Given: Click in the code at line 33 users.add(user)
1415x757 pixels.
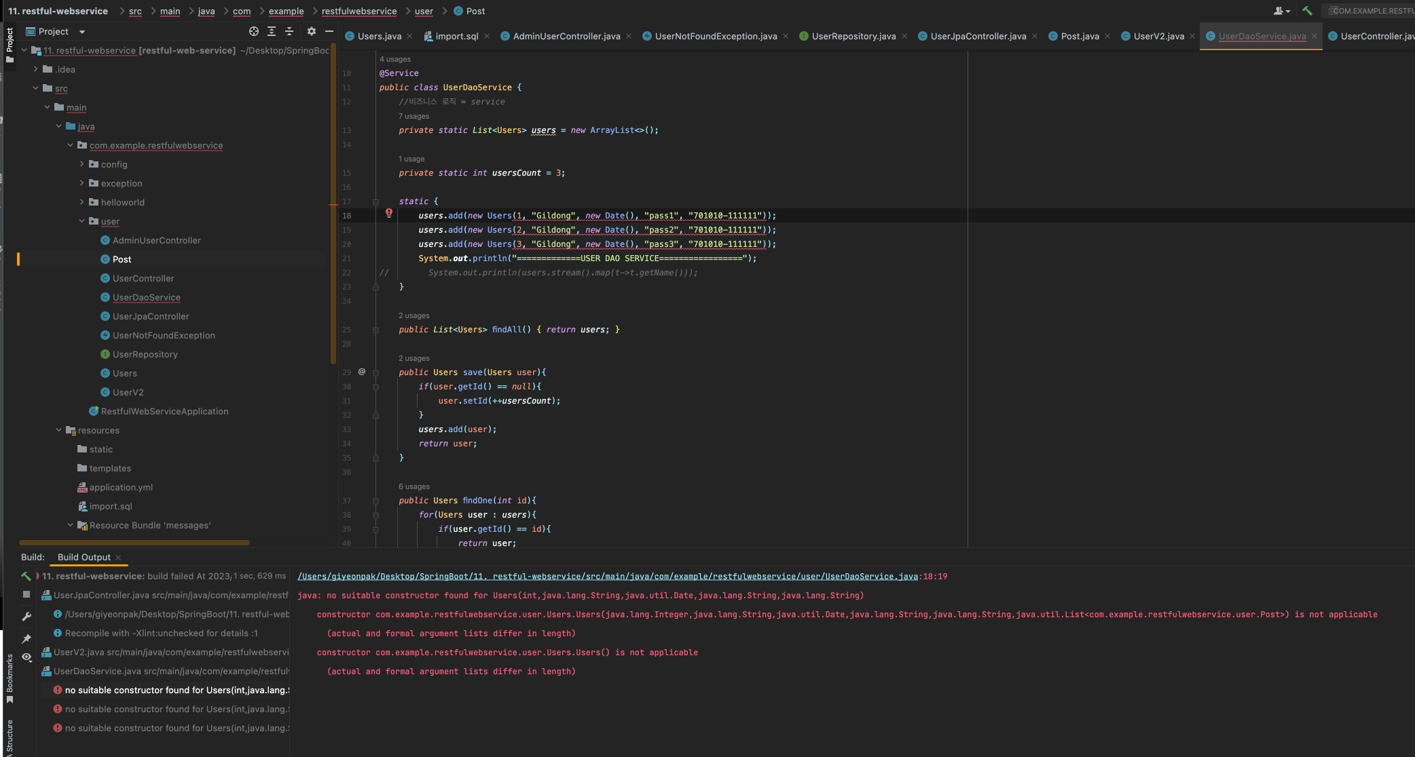Looking at the screenshot, I should pyautogui.click(x=458, y=429).
